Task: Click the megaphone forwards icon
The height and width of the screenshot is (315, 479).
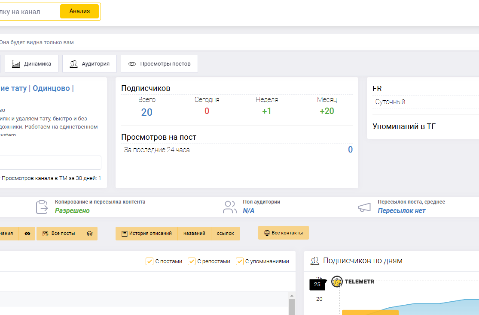Action: 364,207
